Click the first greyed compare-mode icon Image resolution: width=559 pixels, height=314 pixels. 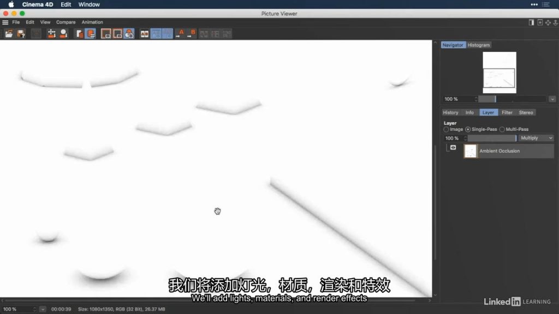pyautogui.click(x=204, y=34)
